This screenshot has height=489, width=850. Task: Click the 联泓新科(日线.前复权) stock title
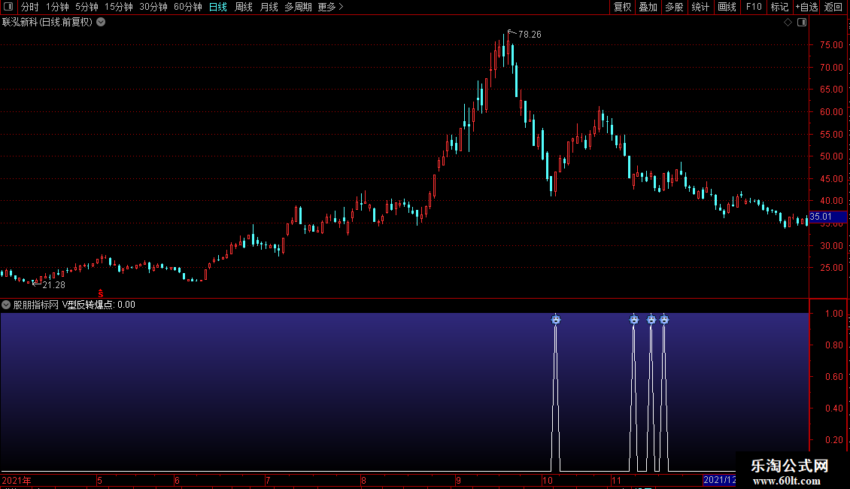point(47,23)
